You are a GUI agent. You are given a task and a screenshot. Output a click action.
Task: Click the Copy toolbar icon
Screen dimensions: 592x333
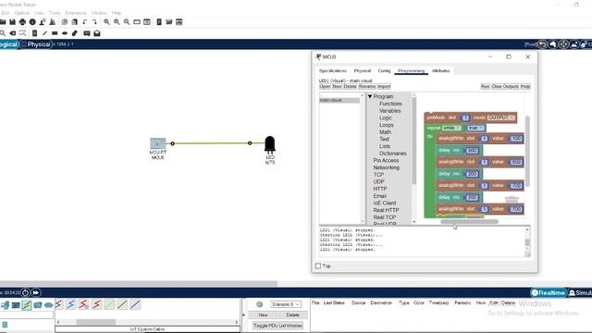[x=65, y=22]
